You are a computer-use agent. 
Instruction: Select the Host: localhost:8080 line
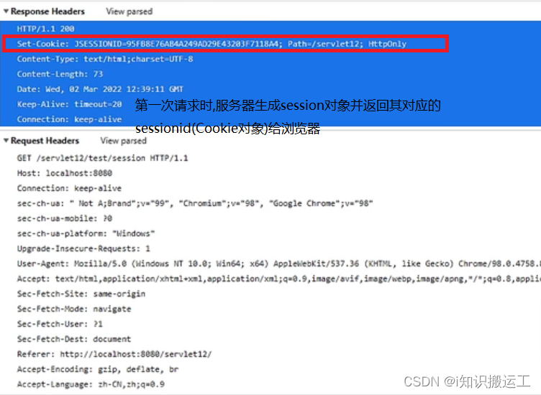[x=65, y=173]
